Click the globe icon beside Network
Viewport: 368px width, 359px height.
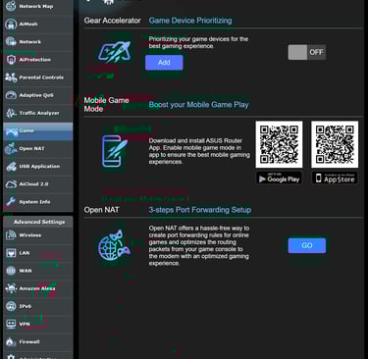pyautogui.click(x=11, y=41)
